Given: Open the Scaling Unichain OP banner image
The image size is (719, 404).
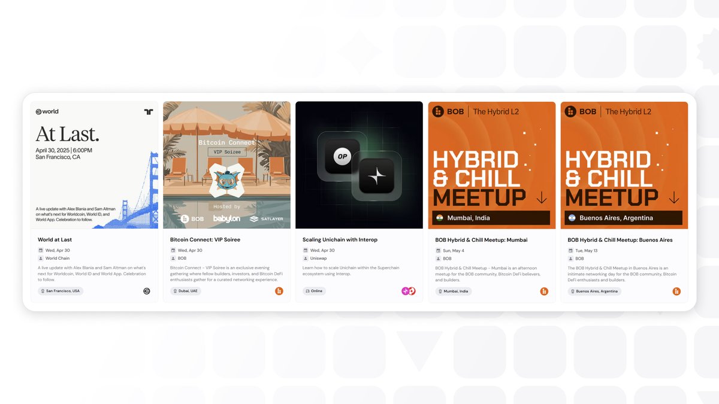Looking at the screenshot, I should (359, 165).
